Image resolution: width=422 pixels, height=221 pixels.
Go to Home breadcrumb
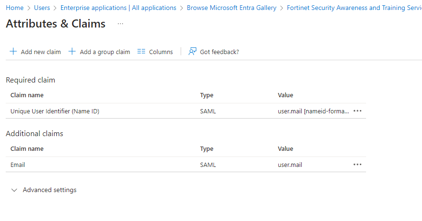coord(15,8)
